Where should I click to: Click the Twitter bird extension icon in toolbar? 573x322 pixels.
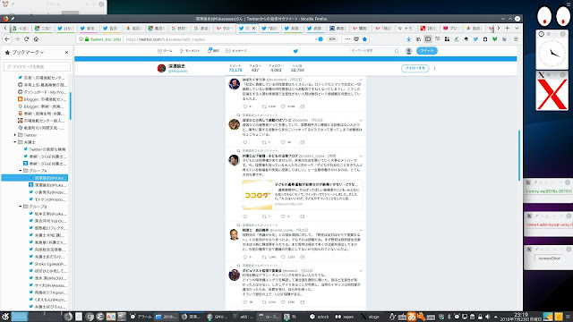point(475,39)
